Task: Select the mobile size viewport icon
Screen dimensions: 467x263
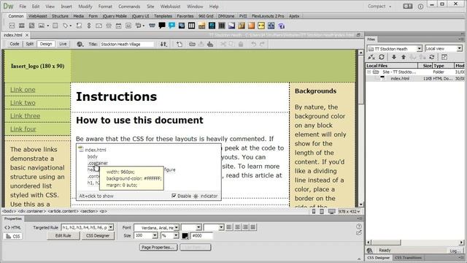Action: tap(314, 211)
